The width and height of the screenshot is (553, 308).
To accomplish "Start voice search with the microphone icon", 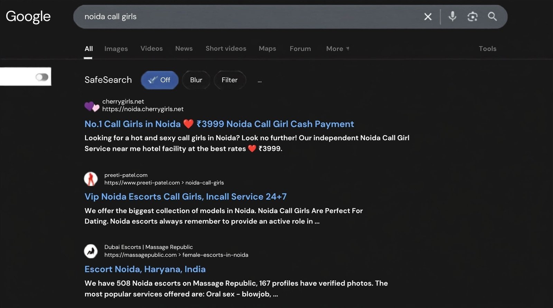I will point(452,16).
